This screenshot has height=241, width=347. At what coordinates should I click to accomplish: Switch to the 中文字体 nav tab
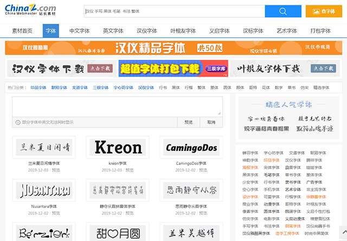tap(79, 31)
